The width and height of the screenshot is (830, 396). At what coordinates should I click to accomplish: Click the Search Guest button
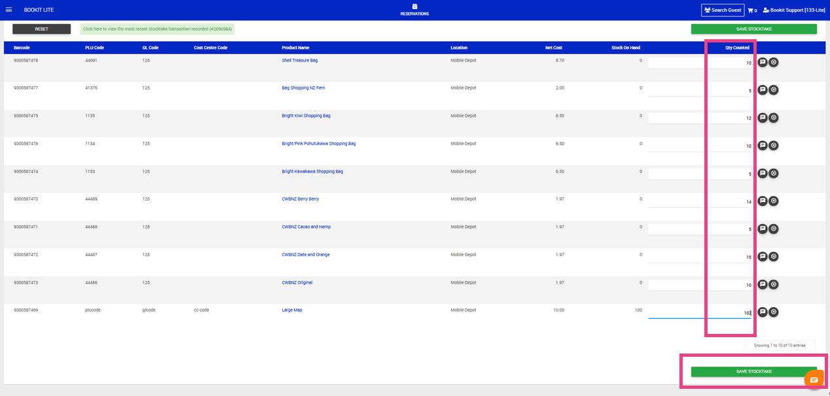[x=723, y=10]
